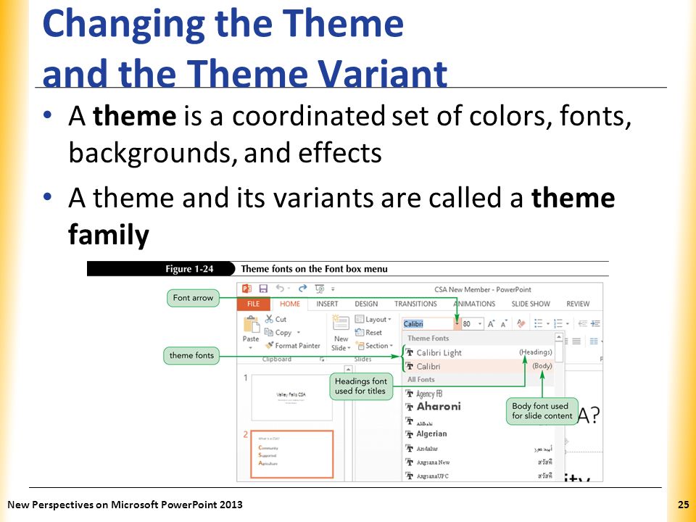This screenshot has height=522, width=696.
Task: Click the Numbering list icon
Action: [x=558, y=323]
